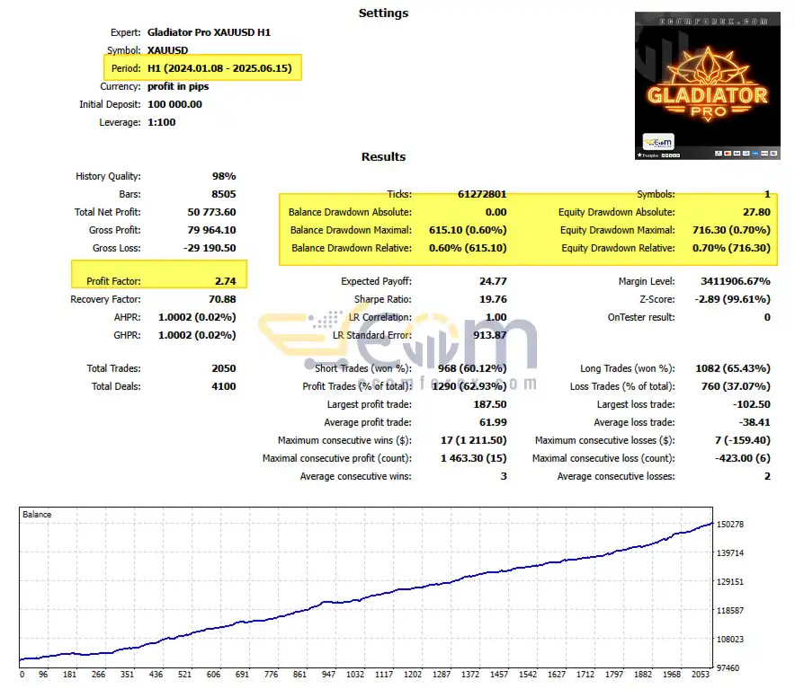
Task: Click the Gladiator Pro logo image
Action: (707, 85)
